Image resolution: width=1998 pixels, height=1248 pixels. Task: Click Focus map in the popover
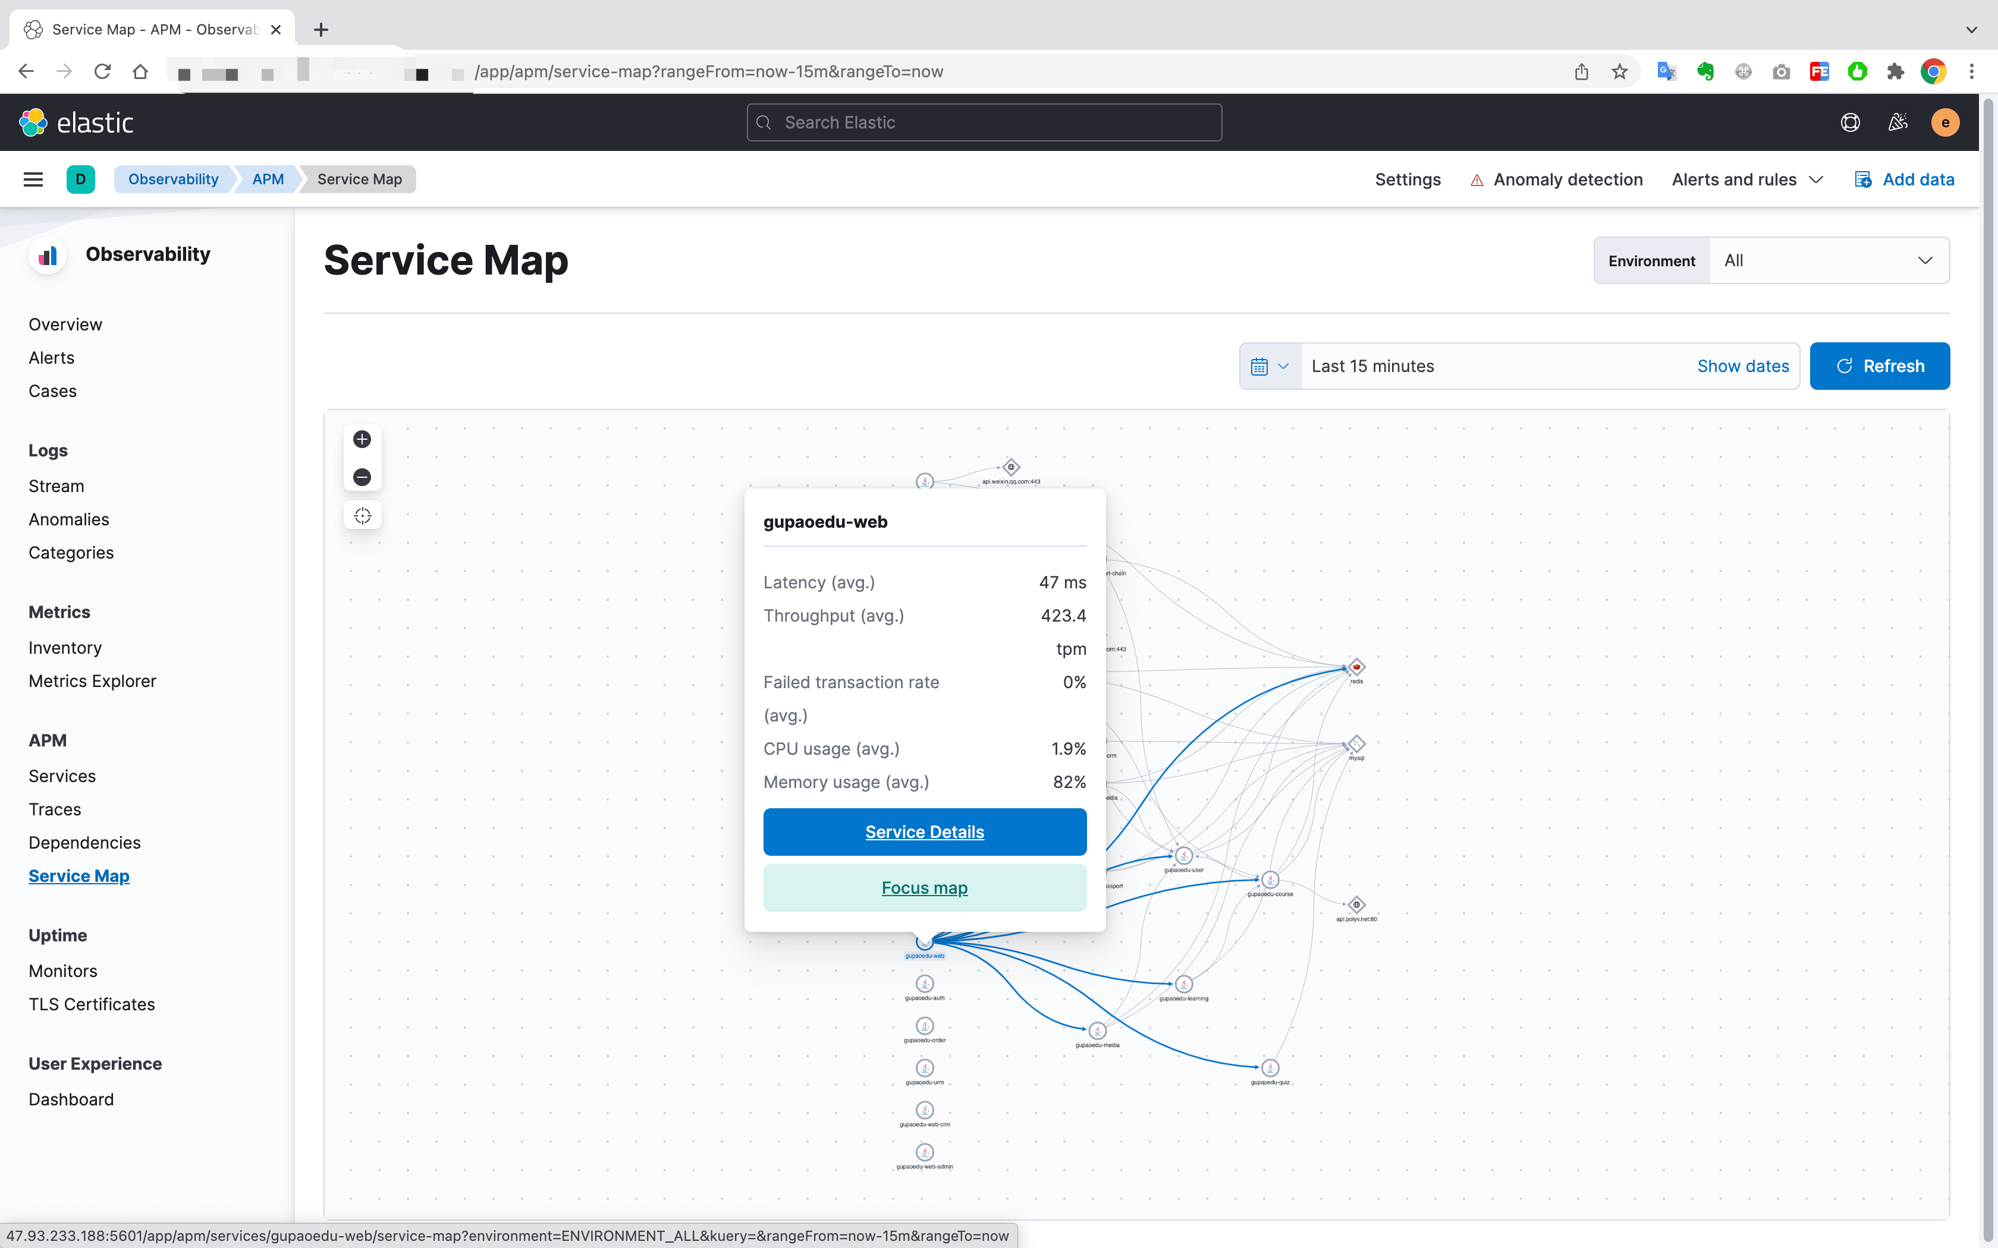(x=925, y=888)
